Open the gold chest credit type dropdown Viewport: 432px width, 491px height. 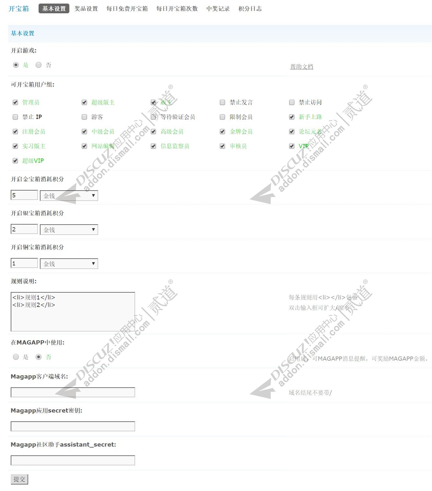coord(69,196)
